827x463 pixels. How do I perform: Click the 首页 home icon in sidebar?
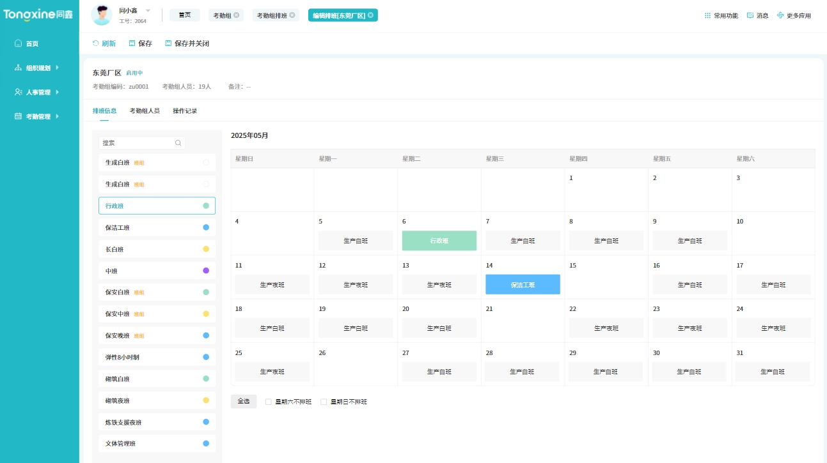[x=19, y=43]
